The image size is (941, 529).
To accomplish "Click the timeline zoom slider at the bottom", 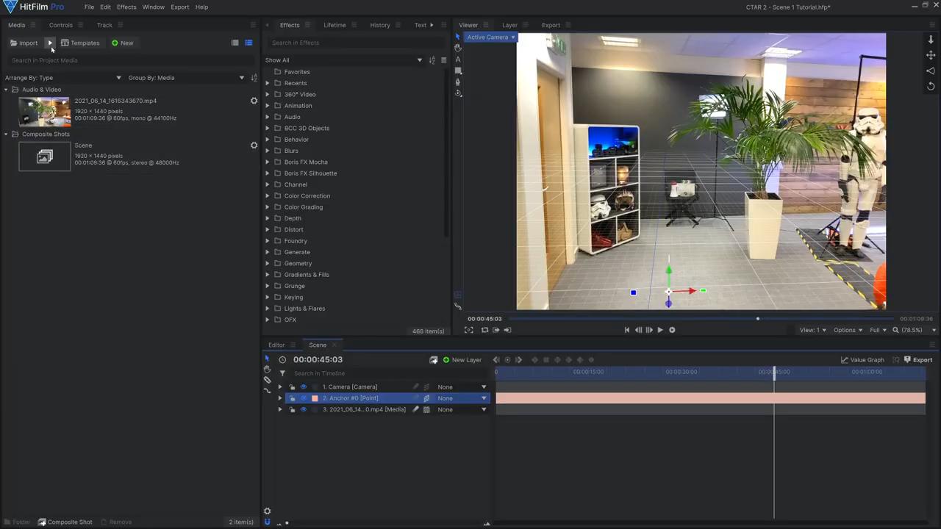I will 287,522.
